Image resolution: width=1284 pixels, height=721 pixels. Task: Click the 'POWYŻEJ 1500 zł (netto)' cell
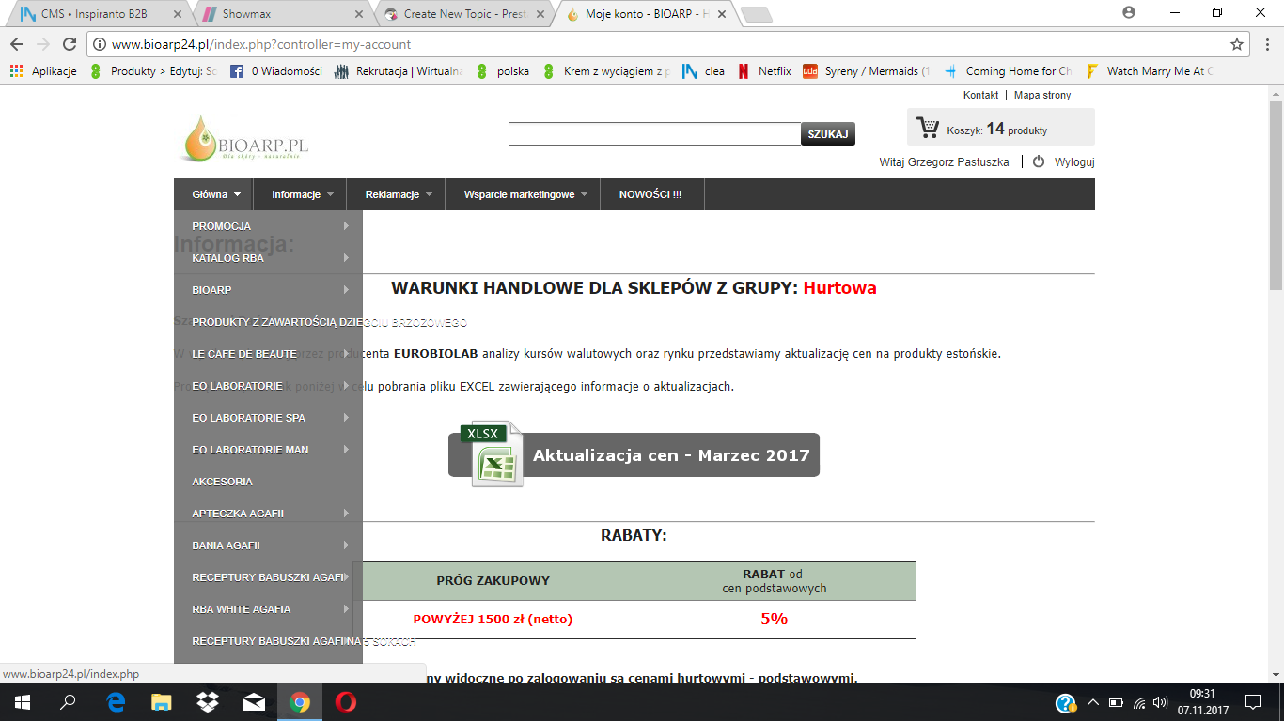tap(493, 620)
